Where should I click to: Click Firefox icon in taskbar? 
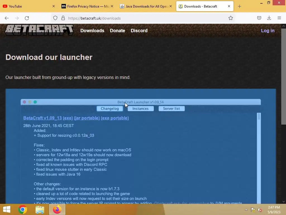(57, 209)
